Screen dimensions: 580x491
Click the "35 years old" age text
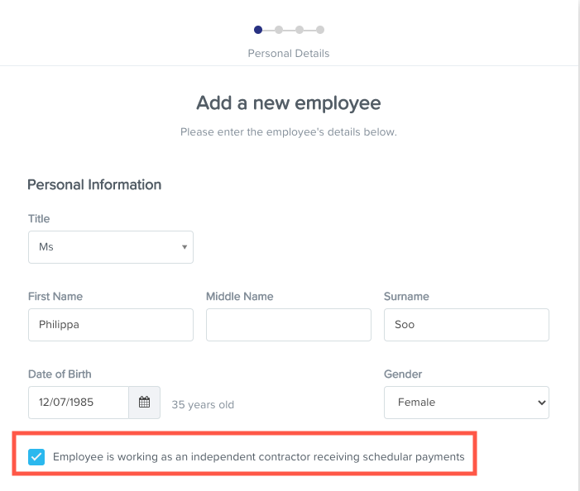(203, 405)
